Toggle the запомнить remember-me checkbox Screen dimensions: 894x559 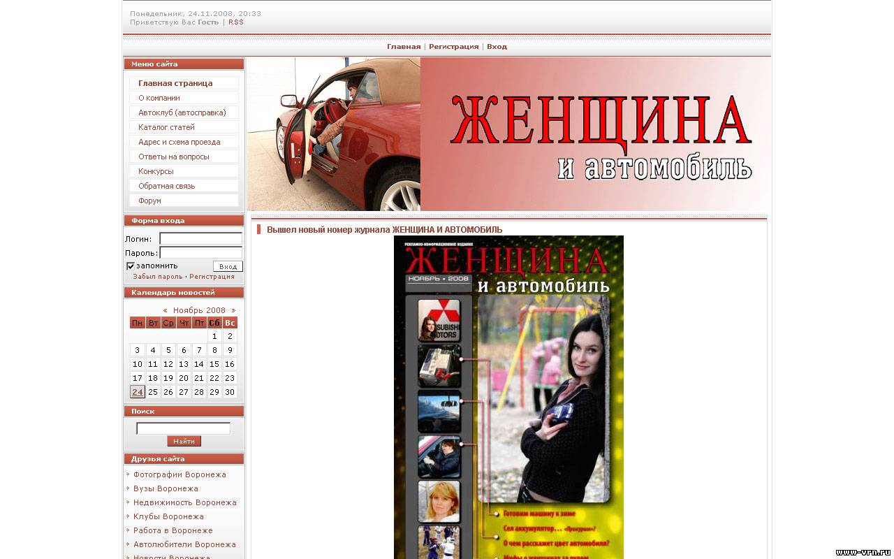tap(131, 266)
